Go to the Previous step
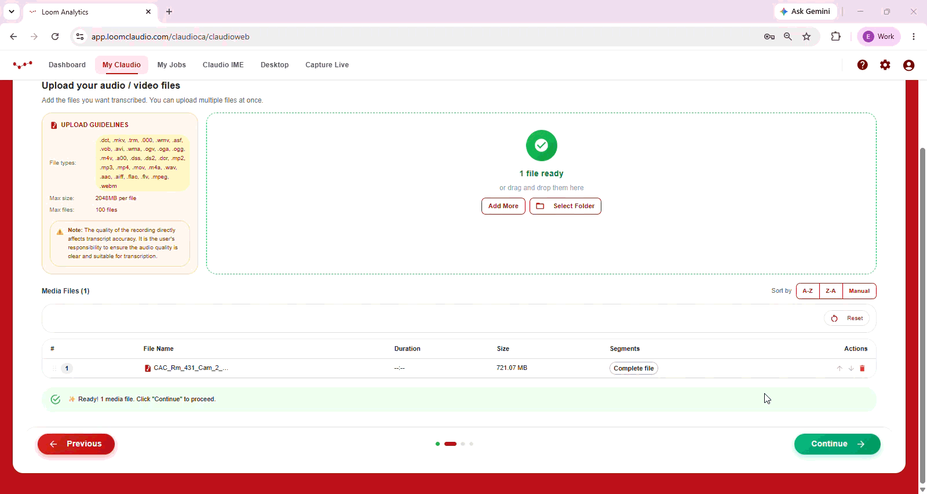The height and width of the screenshot is (494, 927). pyautogui.click(x=76, y=444)
